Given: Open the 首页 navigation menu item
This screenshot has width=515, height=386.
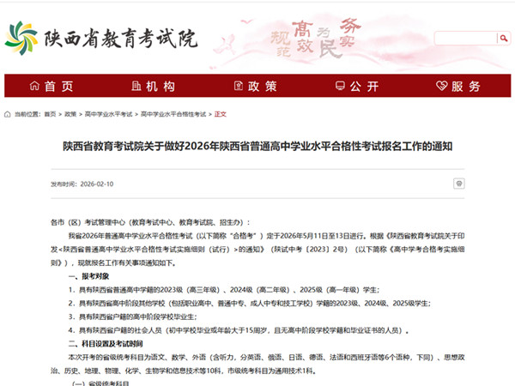Looking at the screenshot, I should (51, 86).
